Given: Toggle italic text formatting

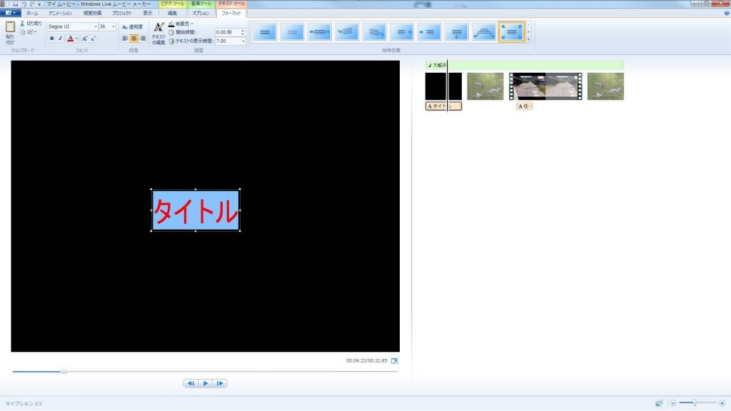Looking at the screenshot, I should click(x=60, y=39).
